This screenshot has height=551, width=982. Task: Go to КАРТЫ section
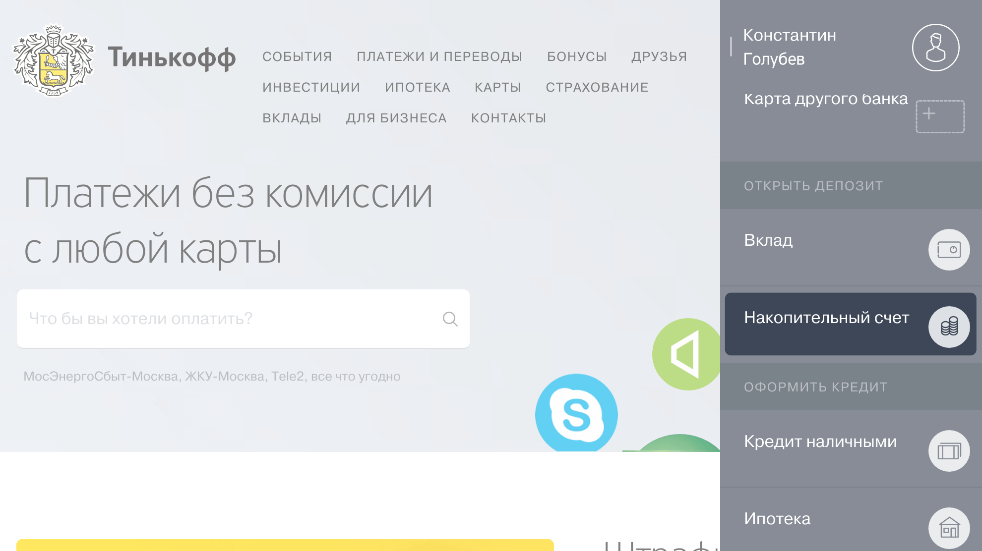(498, 87)
